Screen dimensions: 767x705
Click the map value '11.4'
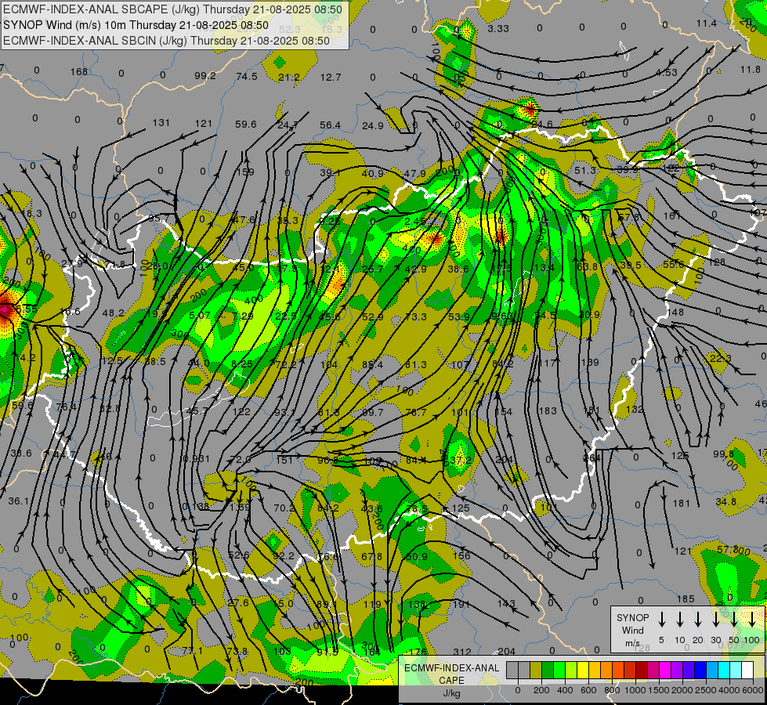[707, 23]
